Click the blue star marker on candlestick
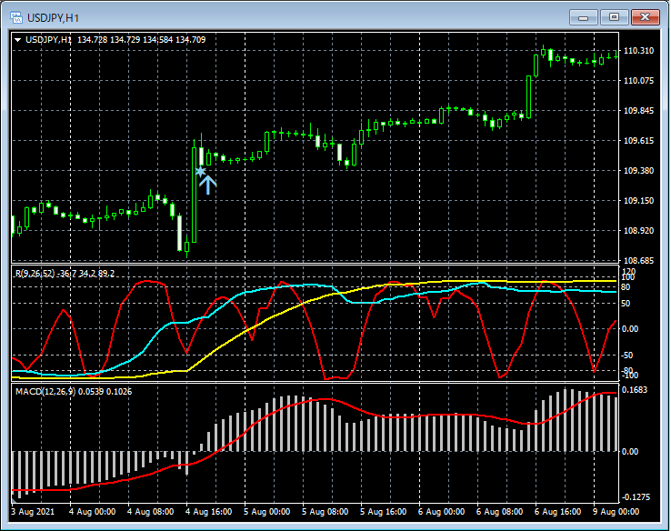The width and height of the screenshot is (671, 531). pos(201,170)
